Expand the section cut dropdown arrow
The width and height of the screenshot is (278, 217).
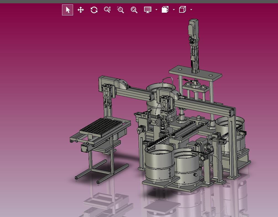(174, 10)
